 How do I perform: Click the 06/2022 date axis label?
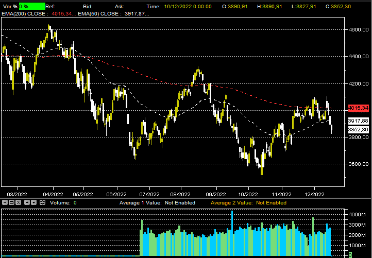click(x=116, y=195)
